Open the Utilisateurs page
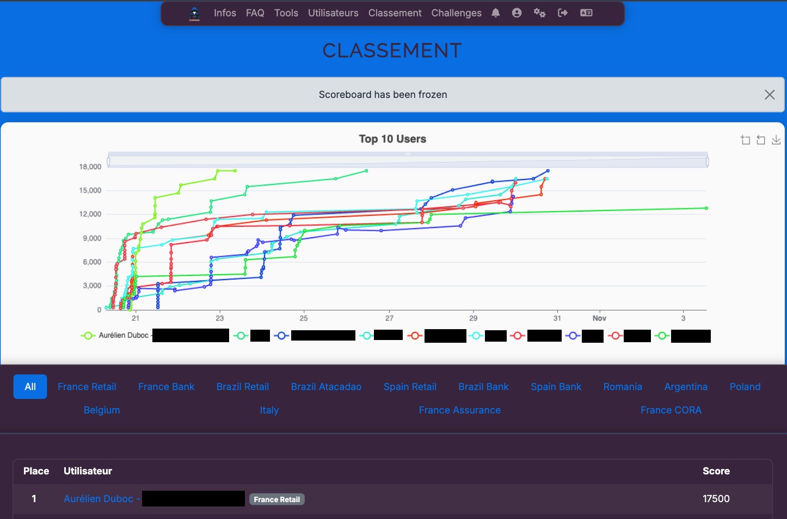This screenshot has height=519, width=787. pyautogui.click(x=333, y=13)
